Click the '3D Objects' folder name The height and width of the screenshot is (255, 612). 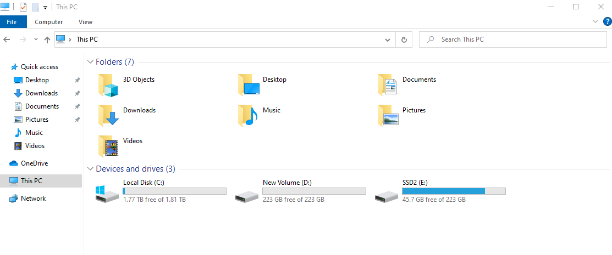point(139,80)
